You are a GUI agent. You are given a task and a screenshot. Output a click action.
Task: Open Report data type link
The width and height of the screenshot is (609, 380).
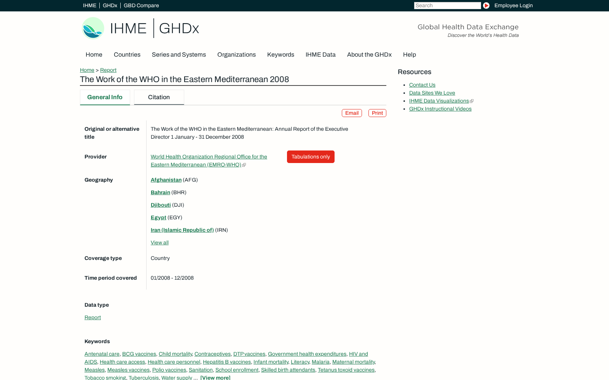pyautogui.click(x=92, y=317)
